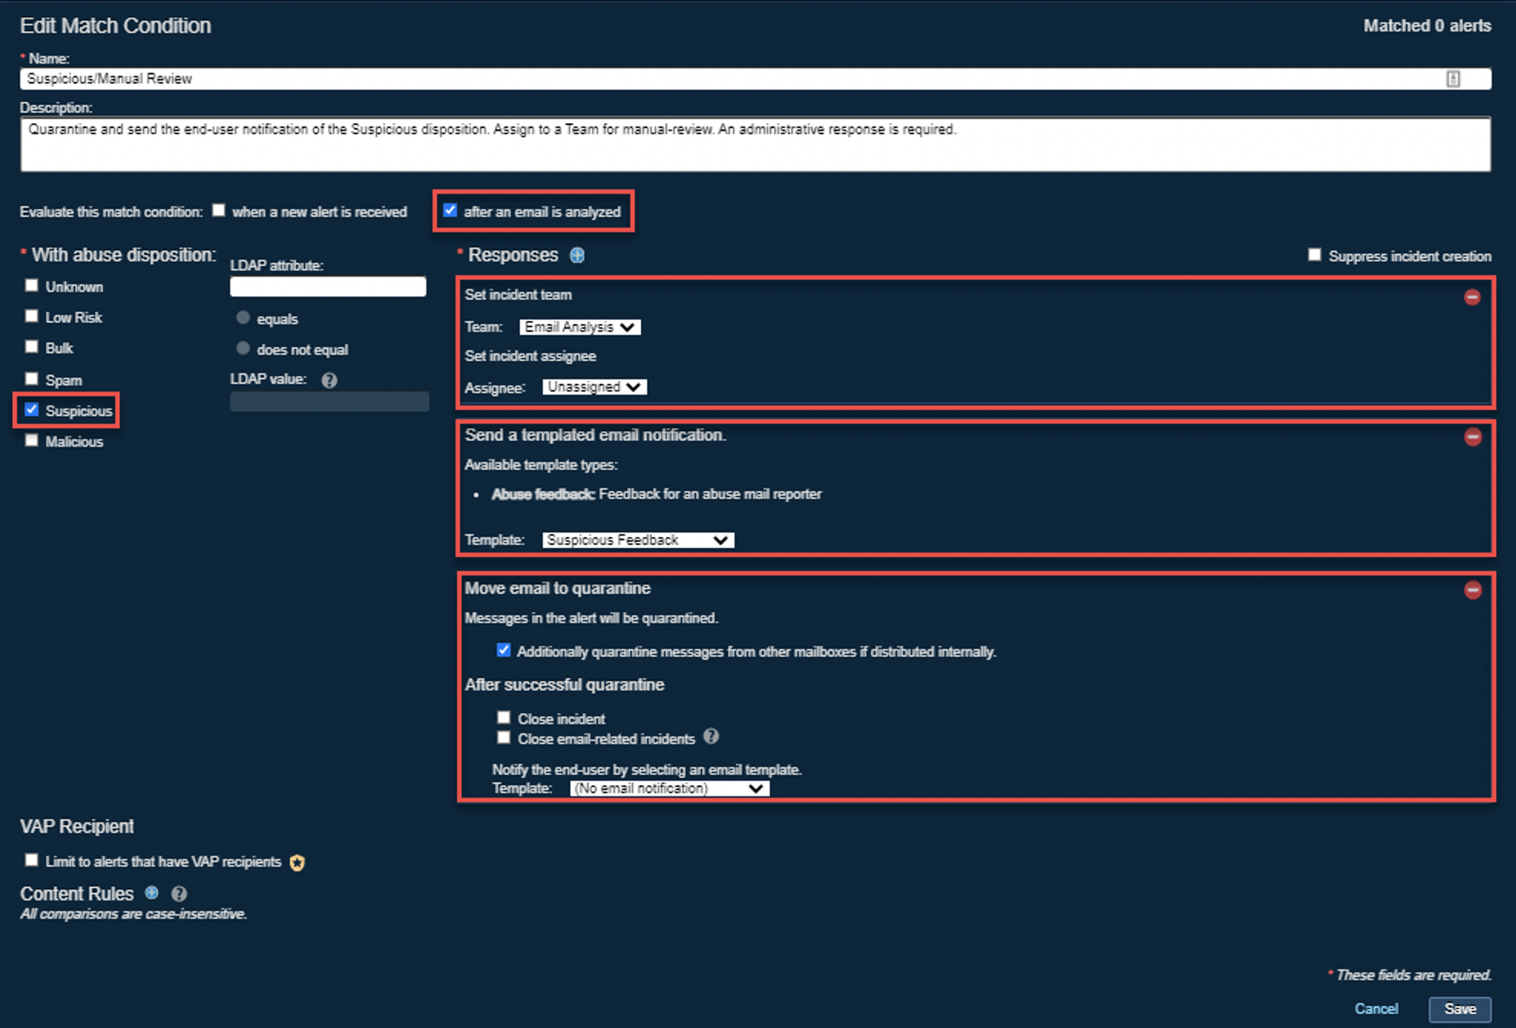
Task: Enable 'when a new alert is received'
Action: 219,210
